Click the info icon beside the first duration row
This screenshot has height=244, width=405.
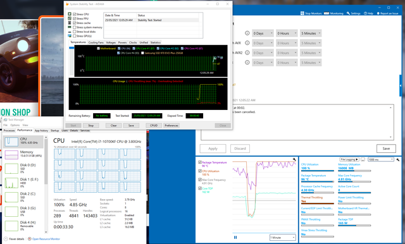tap(247, 33)
